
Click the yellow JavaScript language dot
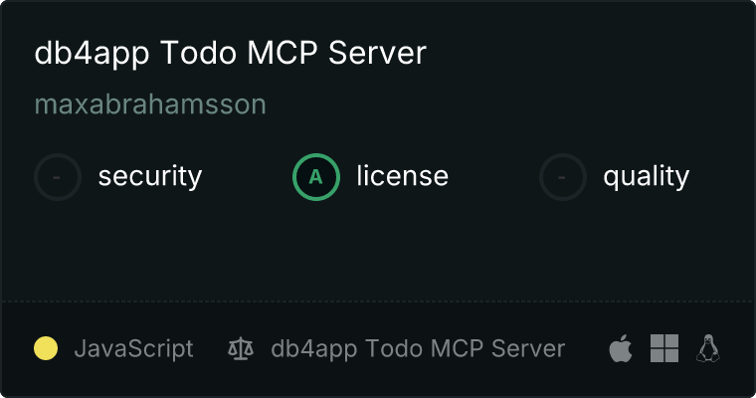tap(46, 348)
